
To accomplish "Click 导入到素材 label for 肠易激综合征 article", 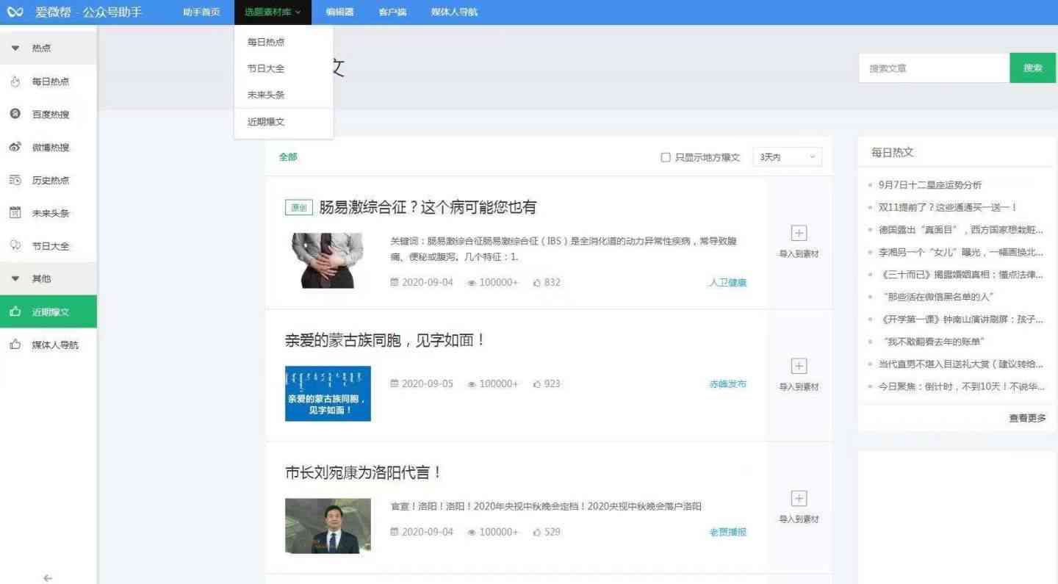I will (799, 253).
